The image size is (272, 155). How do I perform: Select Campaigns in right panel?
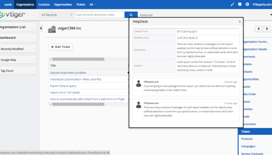pos(248,146)
